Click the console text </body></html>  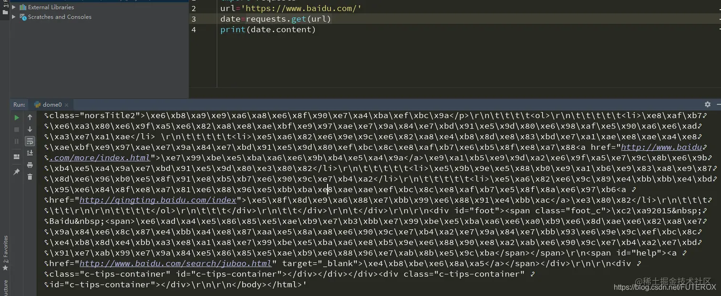tap(268, 285)
